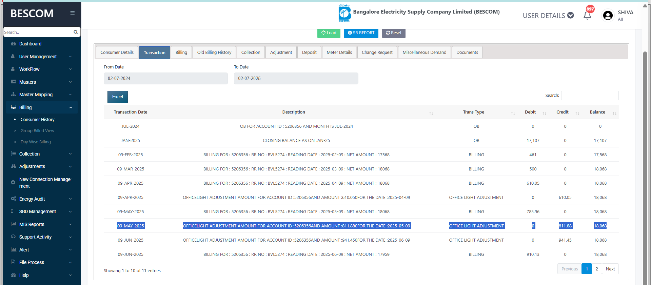The image size is (651, 285).
Task: Click the Reset button
Action: point(394,33)
